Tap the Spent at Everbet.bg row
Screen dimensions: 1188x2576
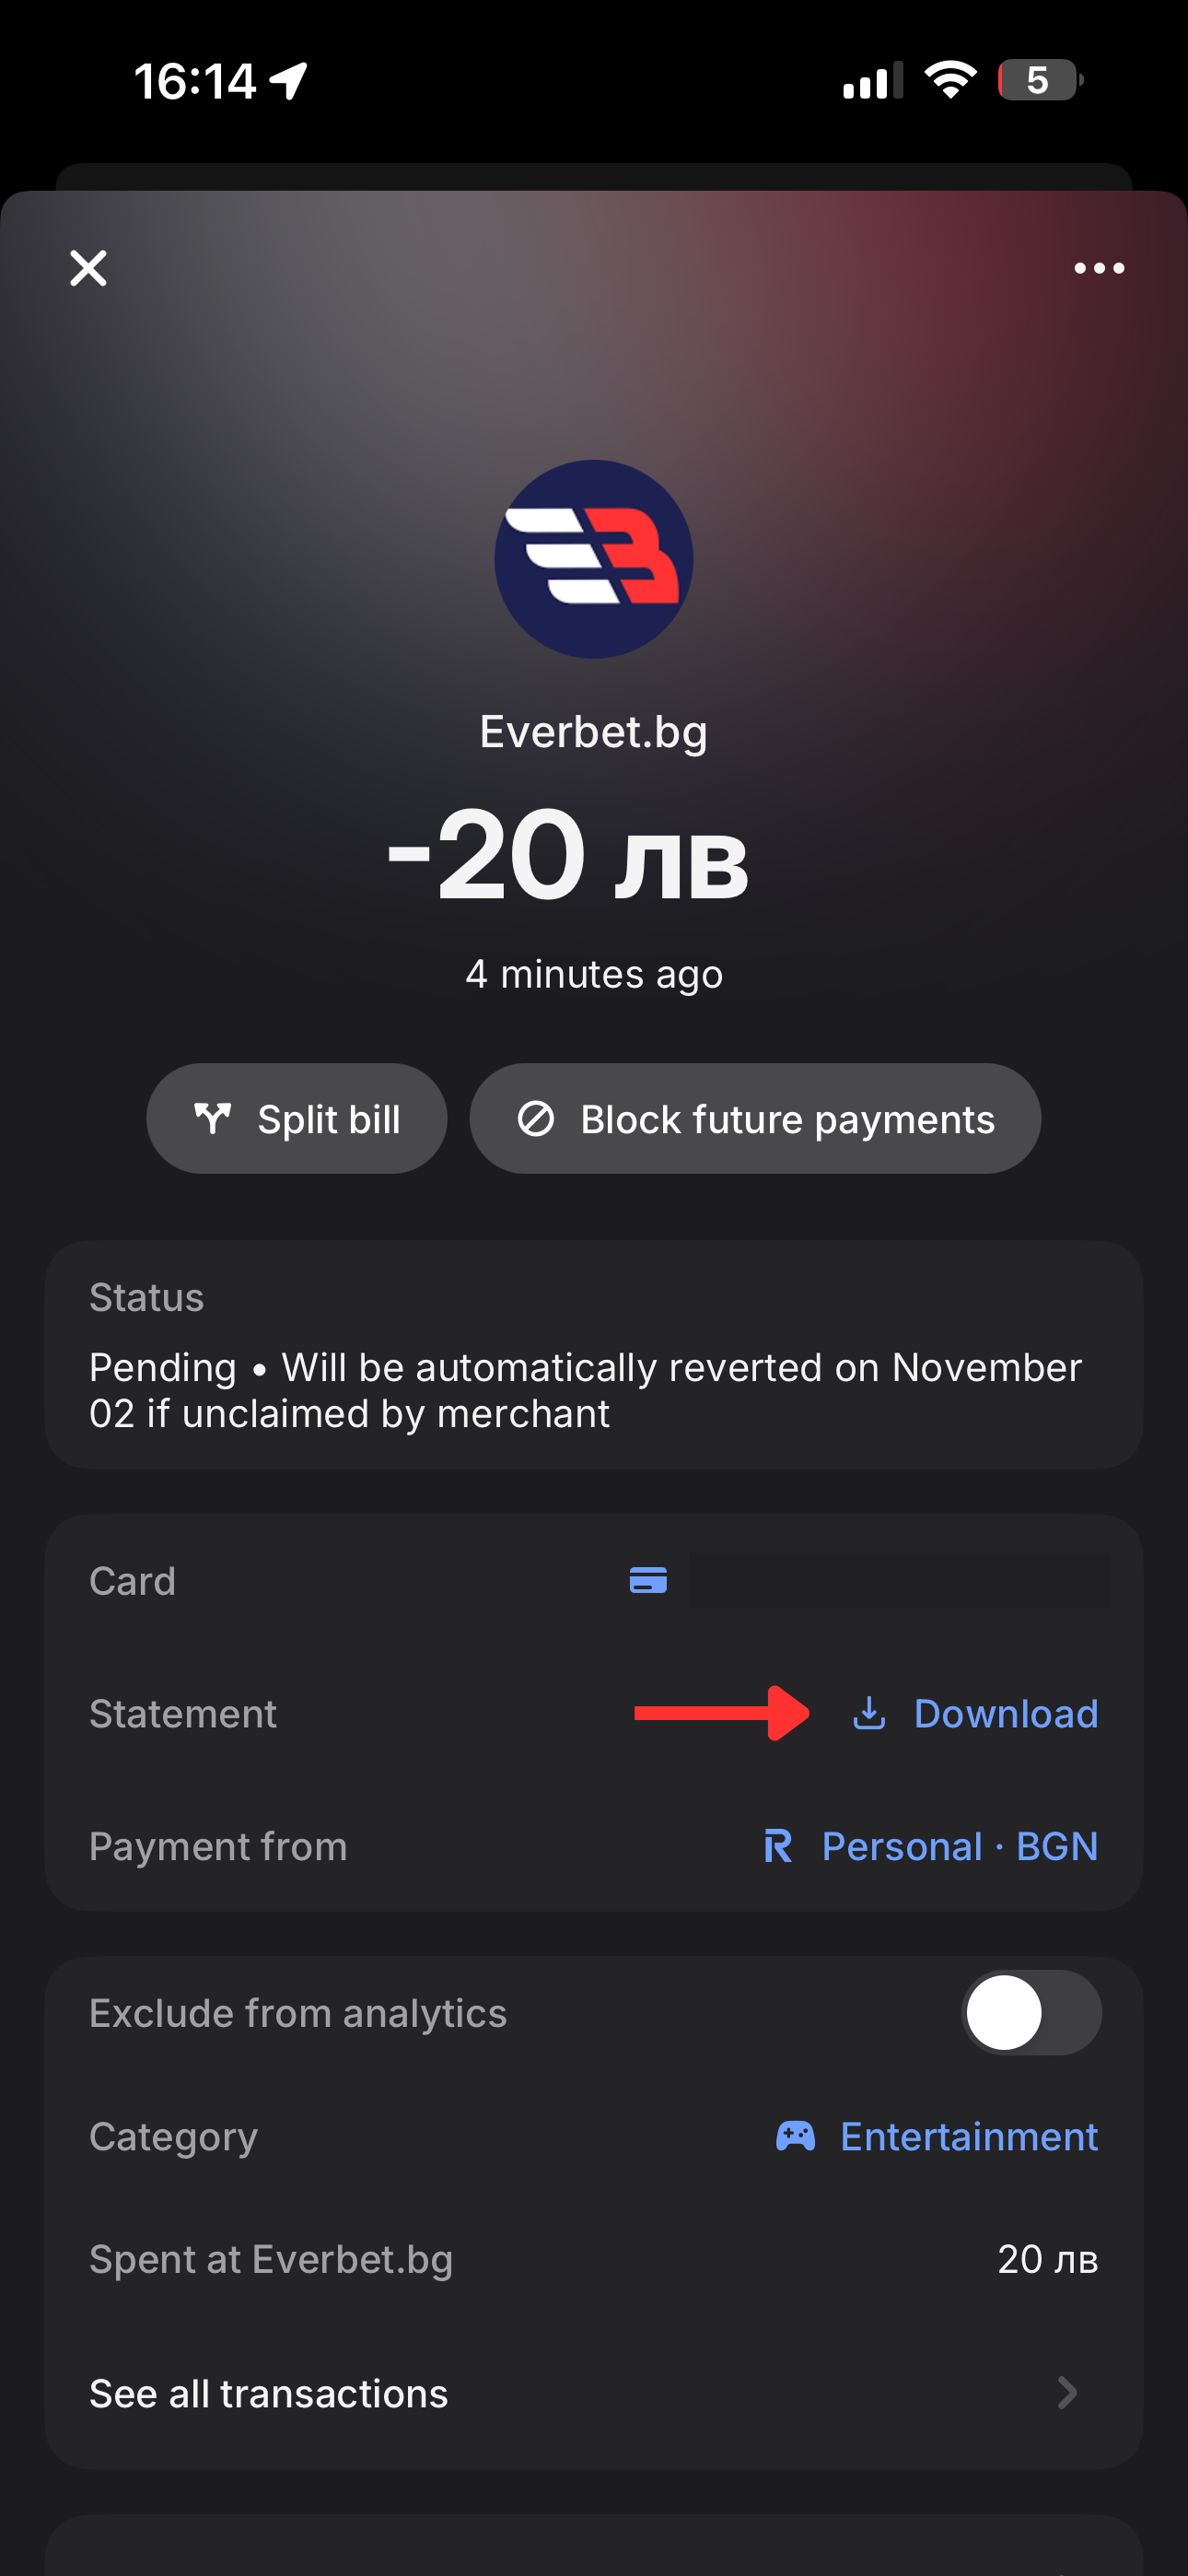[594, 2259]
